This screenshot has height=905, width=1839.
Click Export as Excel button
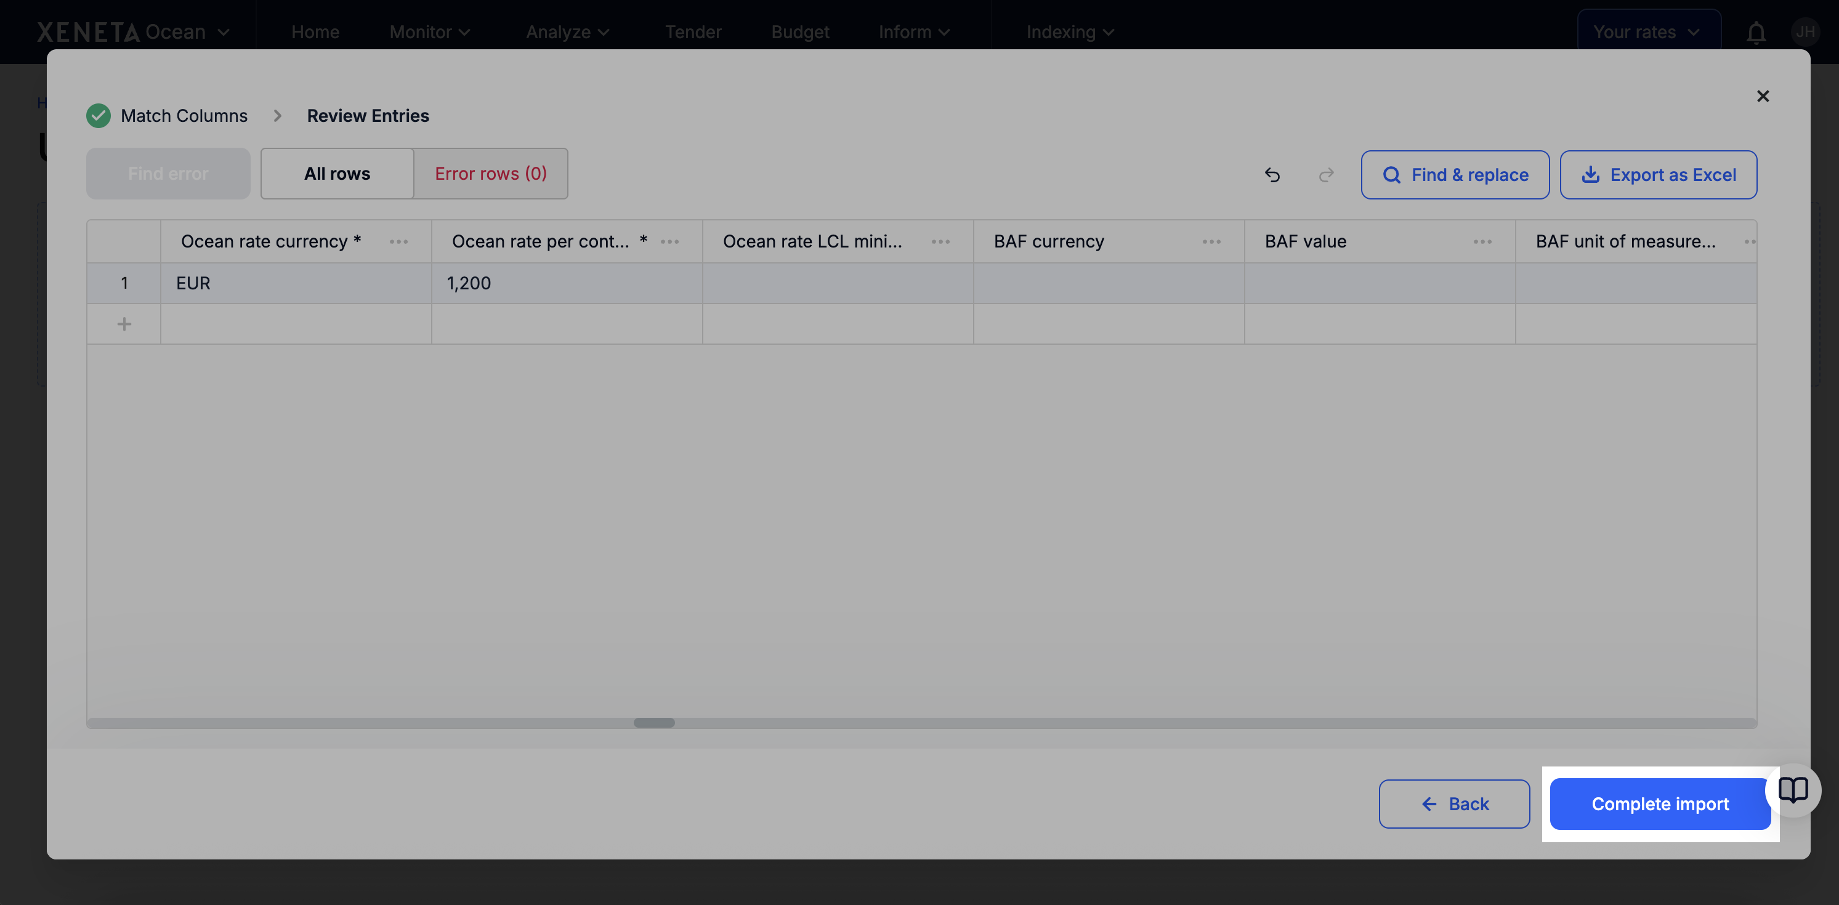1658,175
